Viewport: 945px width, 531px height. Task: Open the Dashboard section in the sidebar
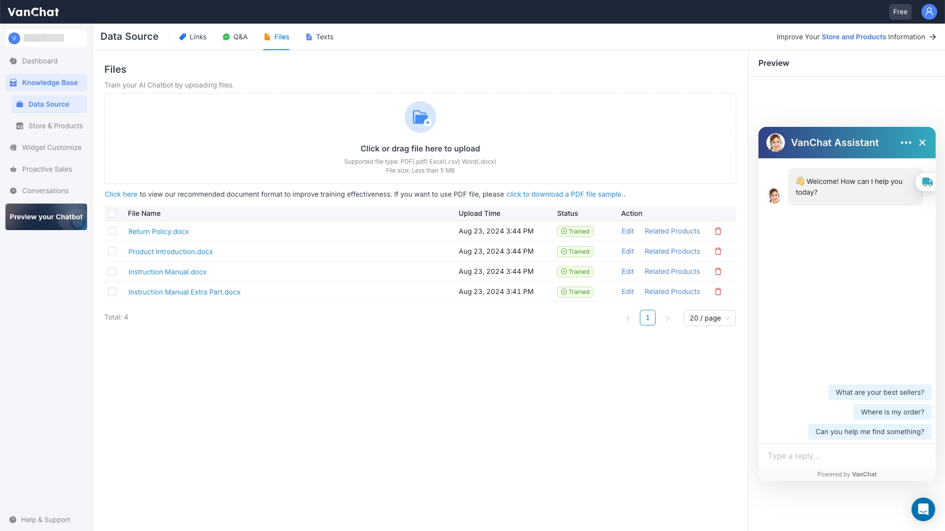pyautogui.click(x=40, y=61)
